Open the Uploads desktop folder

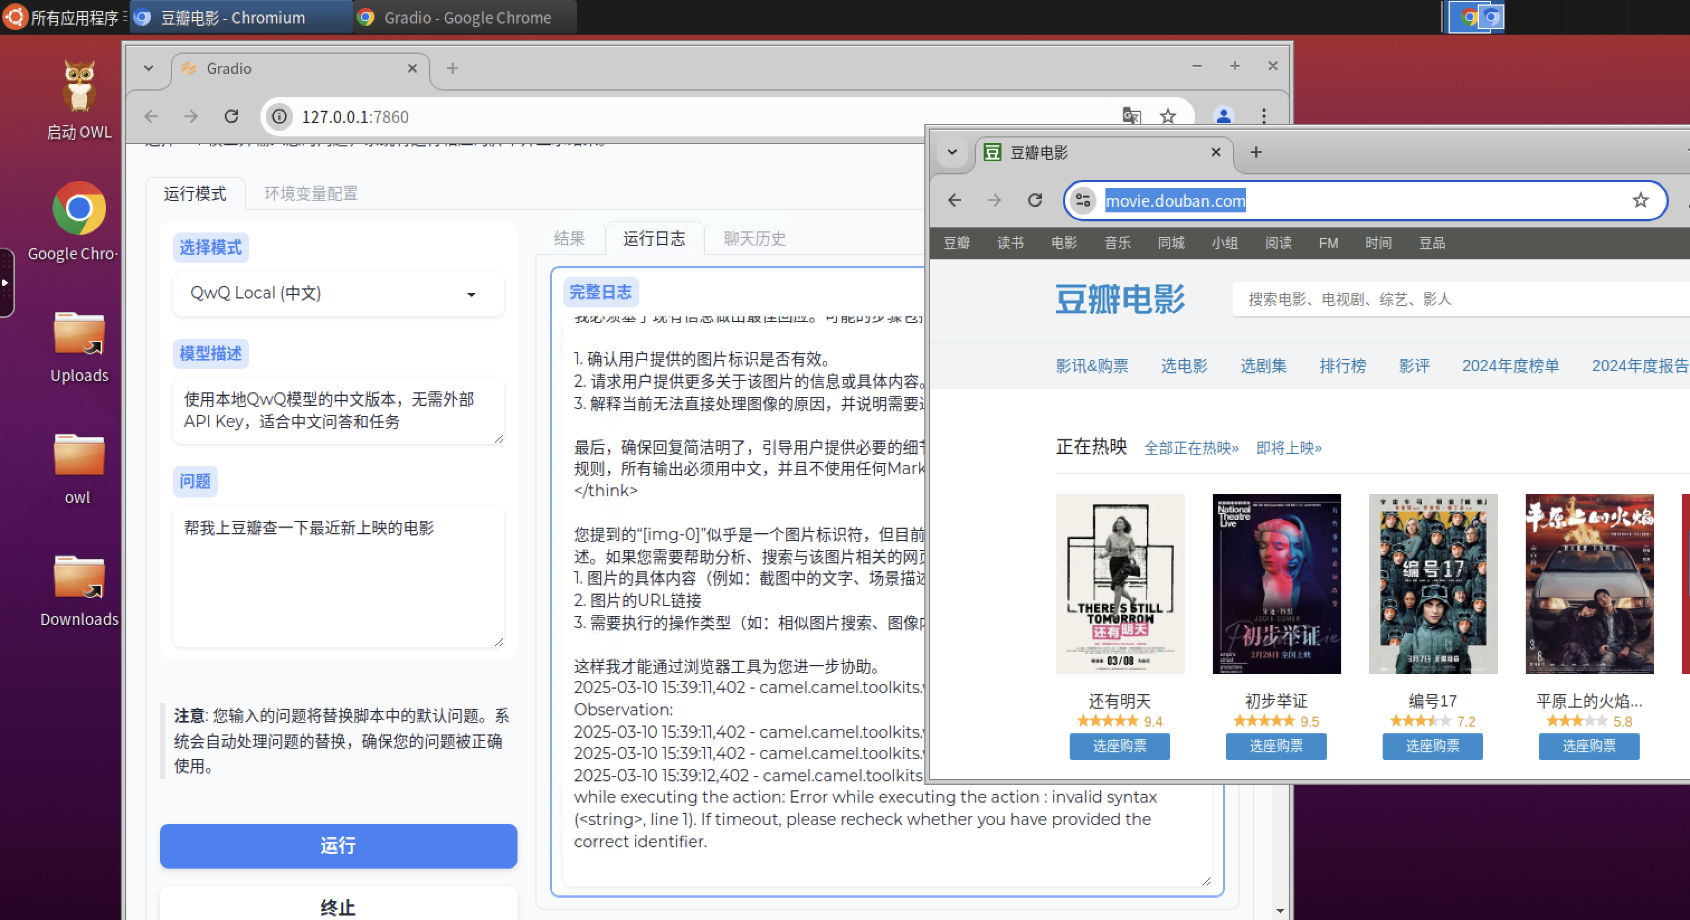79,347
